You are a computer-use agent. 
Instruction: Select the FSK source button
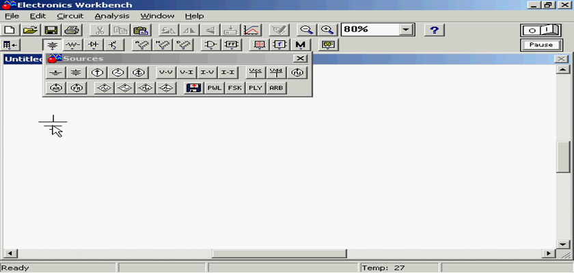tap(234, 88)
